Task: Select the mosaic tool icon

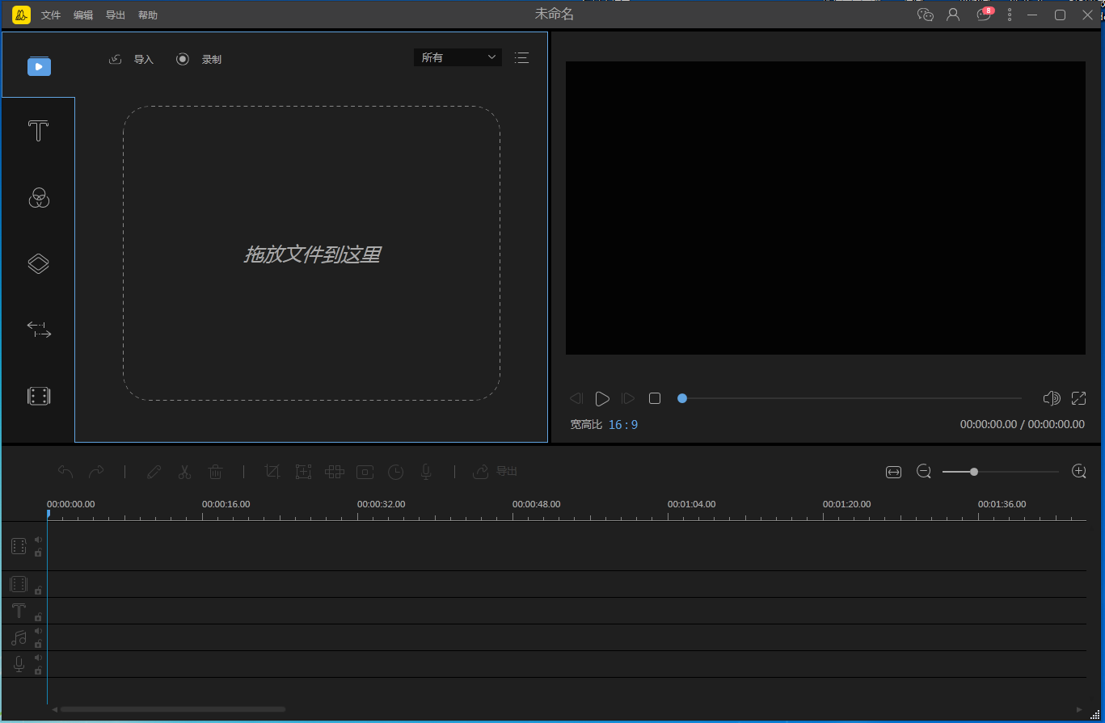Action: point(335,472)
